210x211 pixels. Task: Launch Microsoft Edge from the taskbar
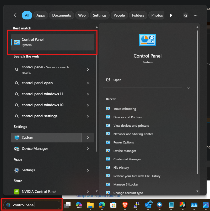click(x=102, y=205)
